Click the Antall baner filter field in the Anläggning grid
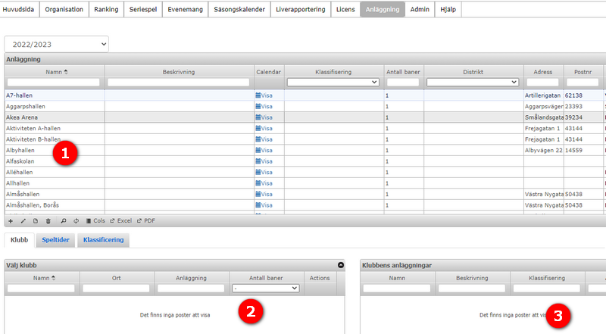This screenshot has width=606, height=334. pos(403,82)
